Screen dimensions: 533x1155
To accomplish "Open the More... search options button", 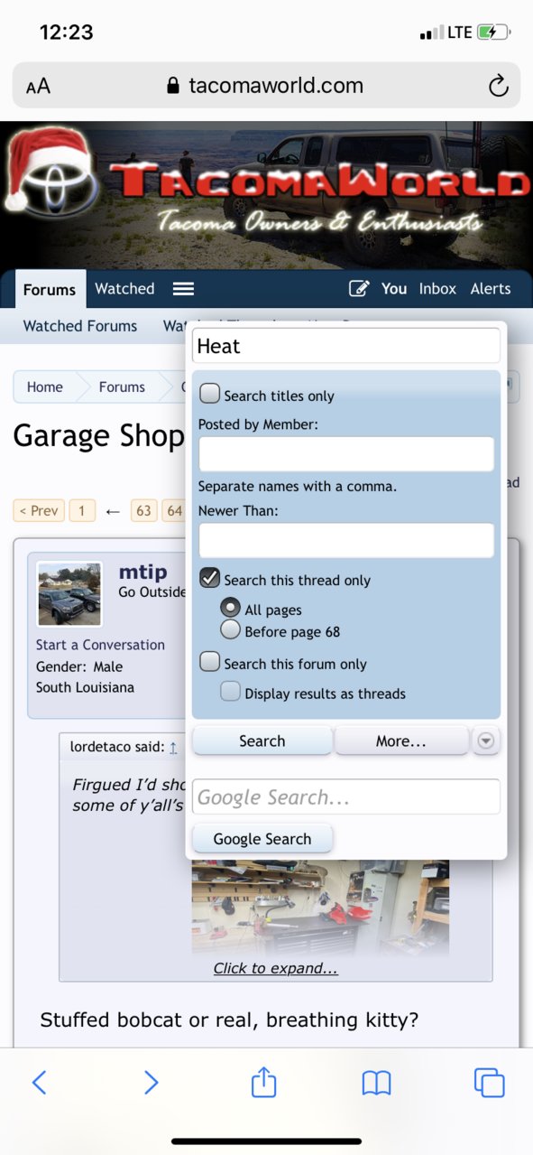I will [x=401, y=741].
